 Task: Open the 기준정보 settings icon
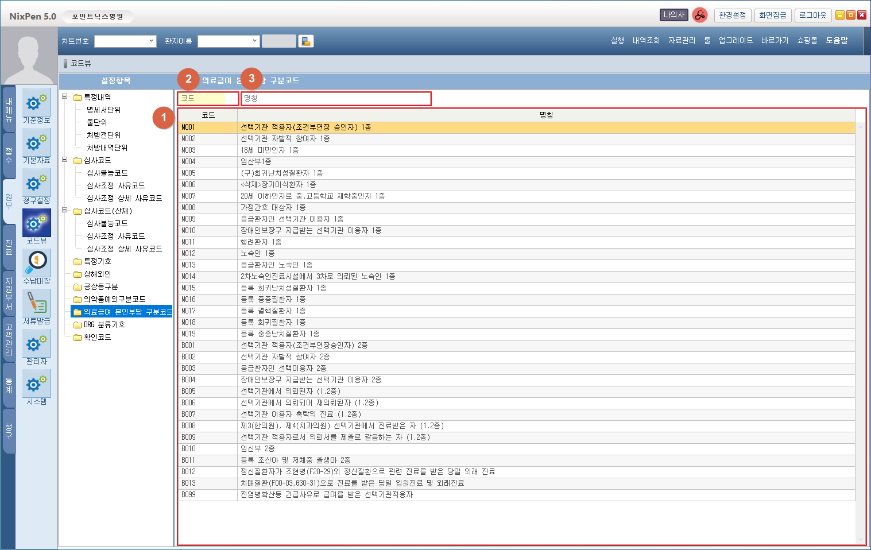click(x=37, y=103)
